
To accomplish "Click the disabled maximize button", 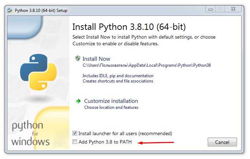I will click(220, 9).
